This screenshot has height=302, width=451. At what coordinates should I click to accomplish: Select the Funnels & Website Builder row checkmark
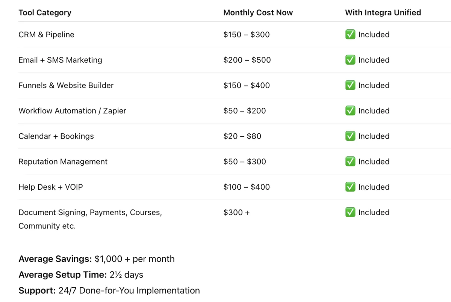click(x=350, y=85)
